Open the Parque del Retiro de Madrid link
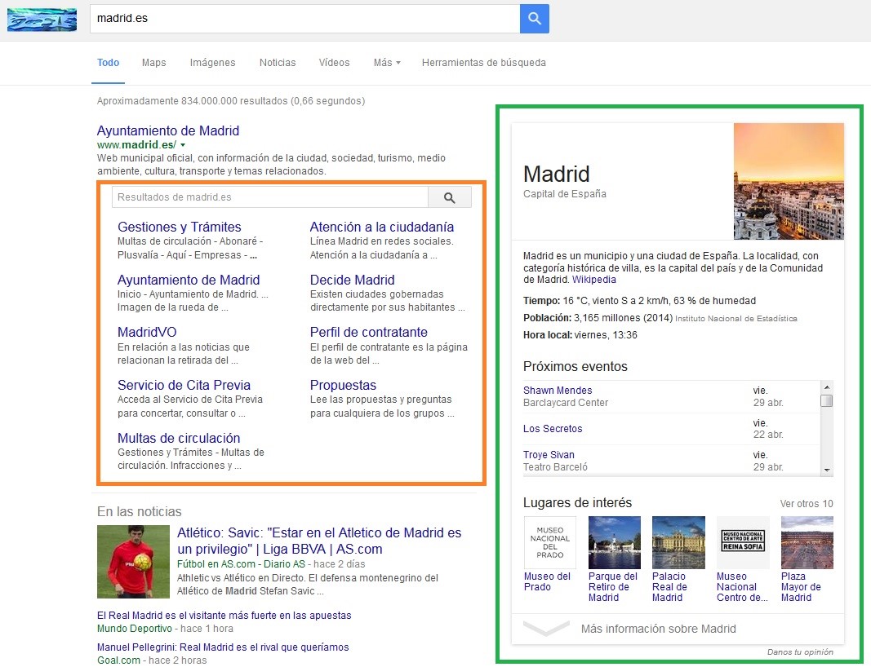 click(613, 586)
